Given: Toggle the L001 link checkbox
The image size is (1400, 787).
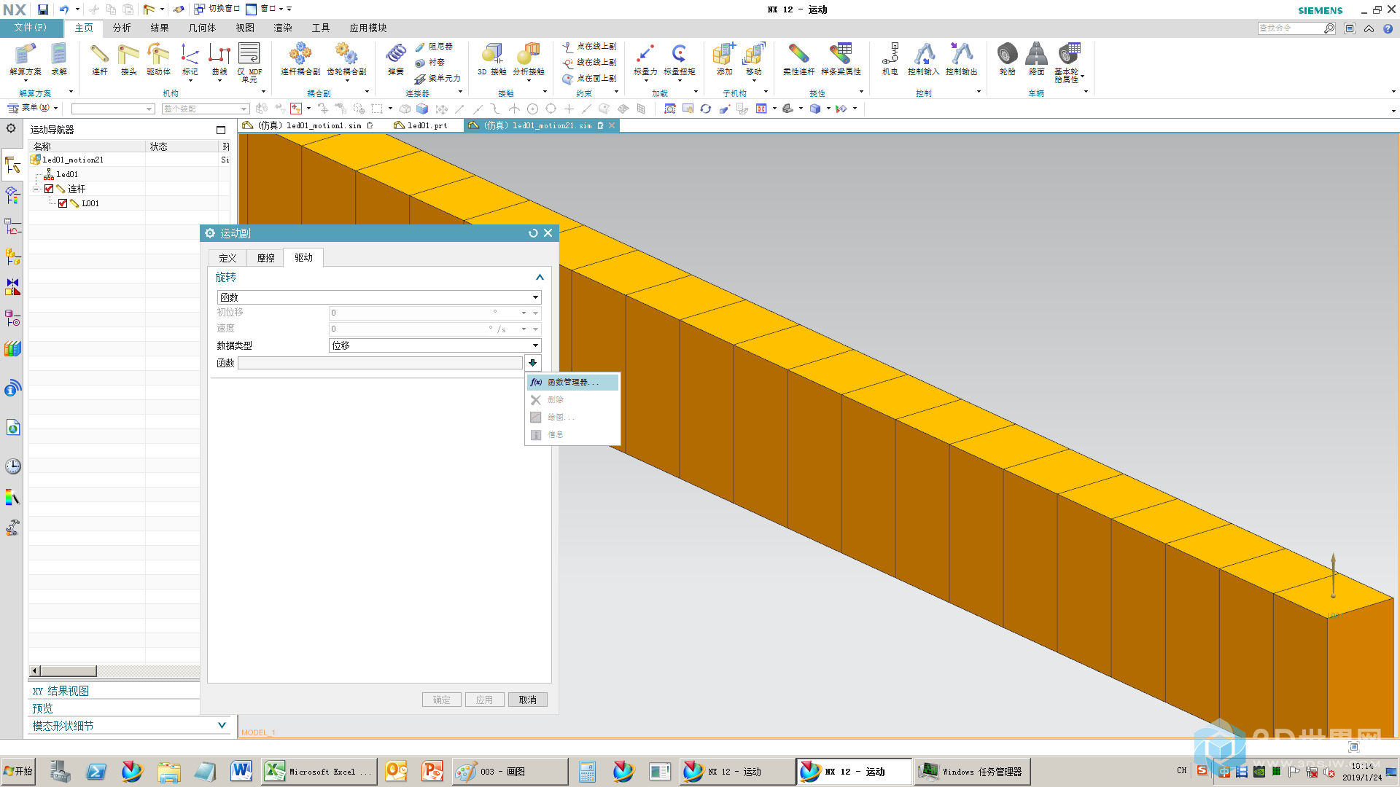Looking at the screenshot, I should point(63,203).
